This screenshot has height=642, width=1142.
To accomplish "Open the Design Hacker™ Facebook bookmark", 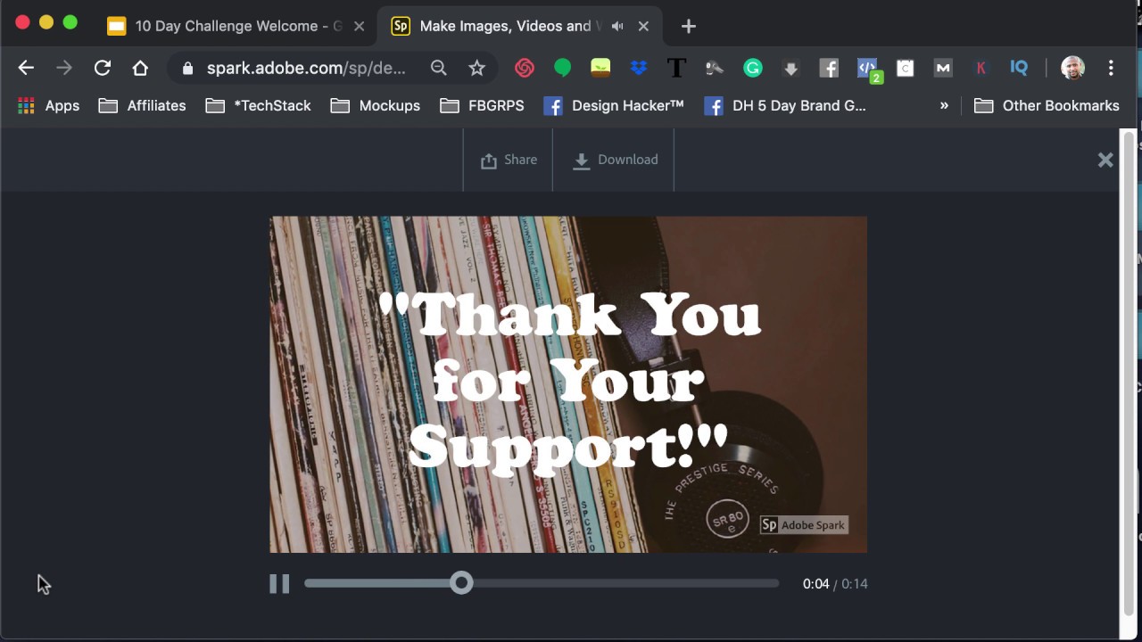I will 614,105.
